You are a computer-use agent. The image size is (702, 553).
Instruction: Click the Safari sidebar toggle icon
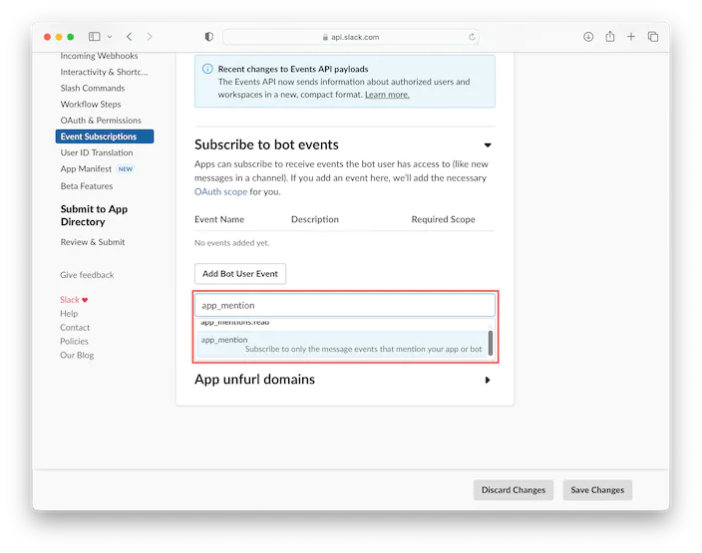(95, 37)
